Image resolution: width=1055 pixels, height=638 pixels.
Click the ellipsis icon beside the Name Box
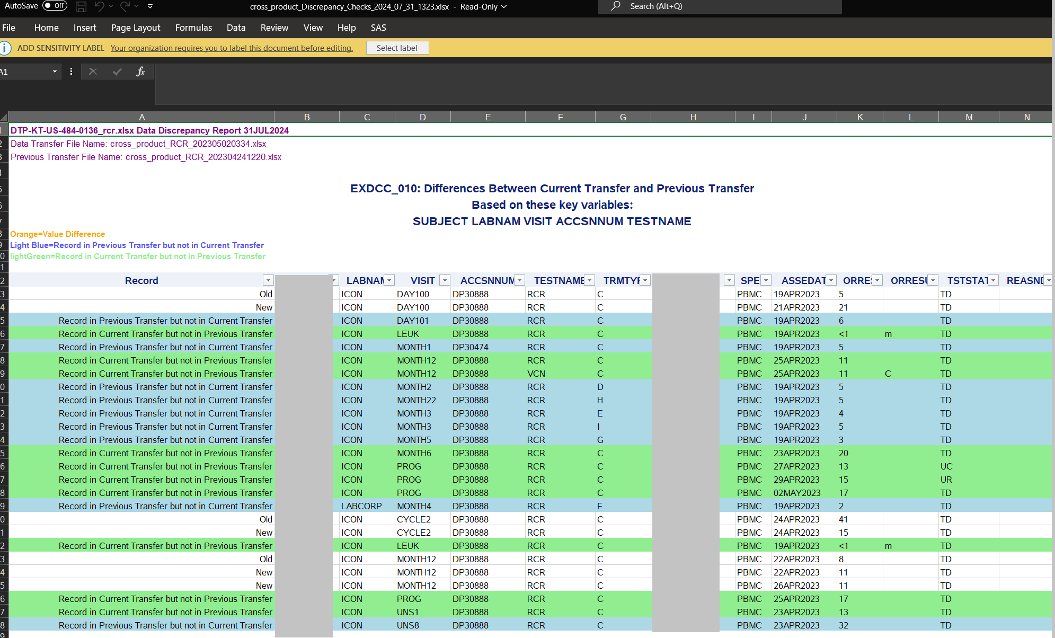(71, 72)
